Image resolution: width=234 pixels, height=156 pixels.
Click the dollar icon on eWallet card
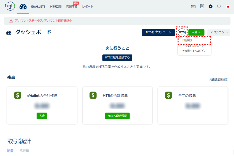(x=18, y=95)
